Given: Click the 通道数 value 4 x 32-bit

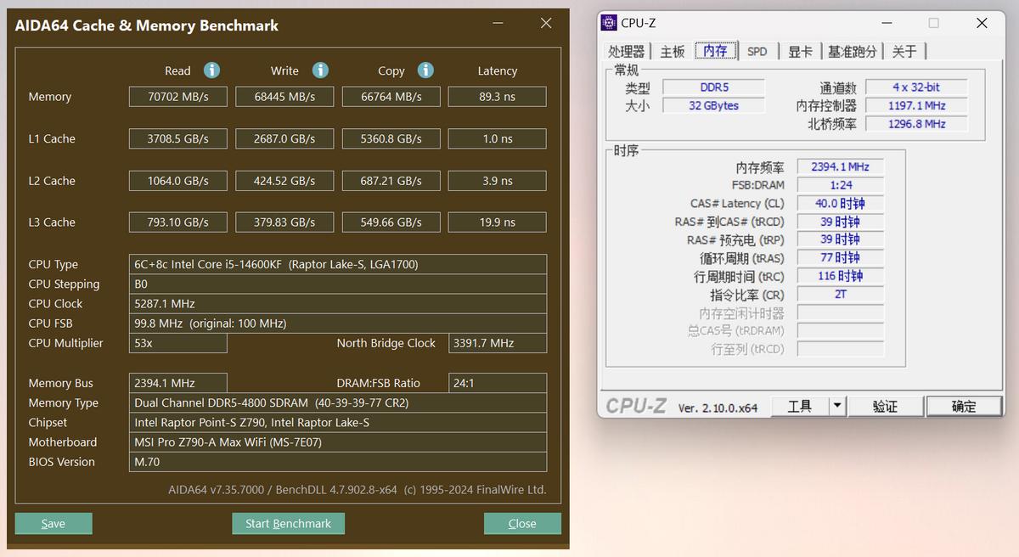Looking at the screenshot, I should pyautogui.click(x=917, y=87).
